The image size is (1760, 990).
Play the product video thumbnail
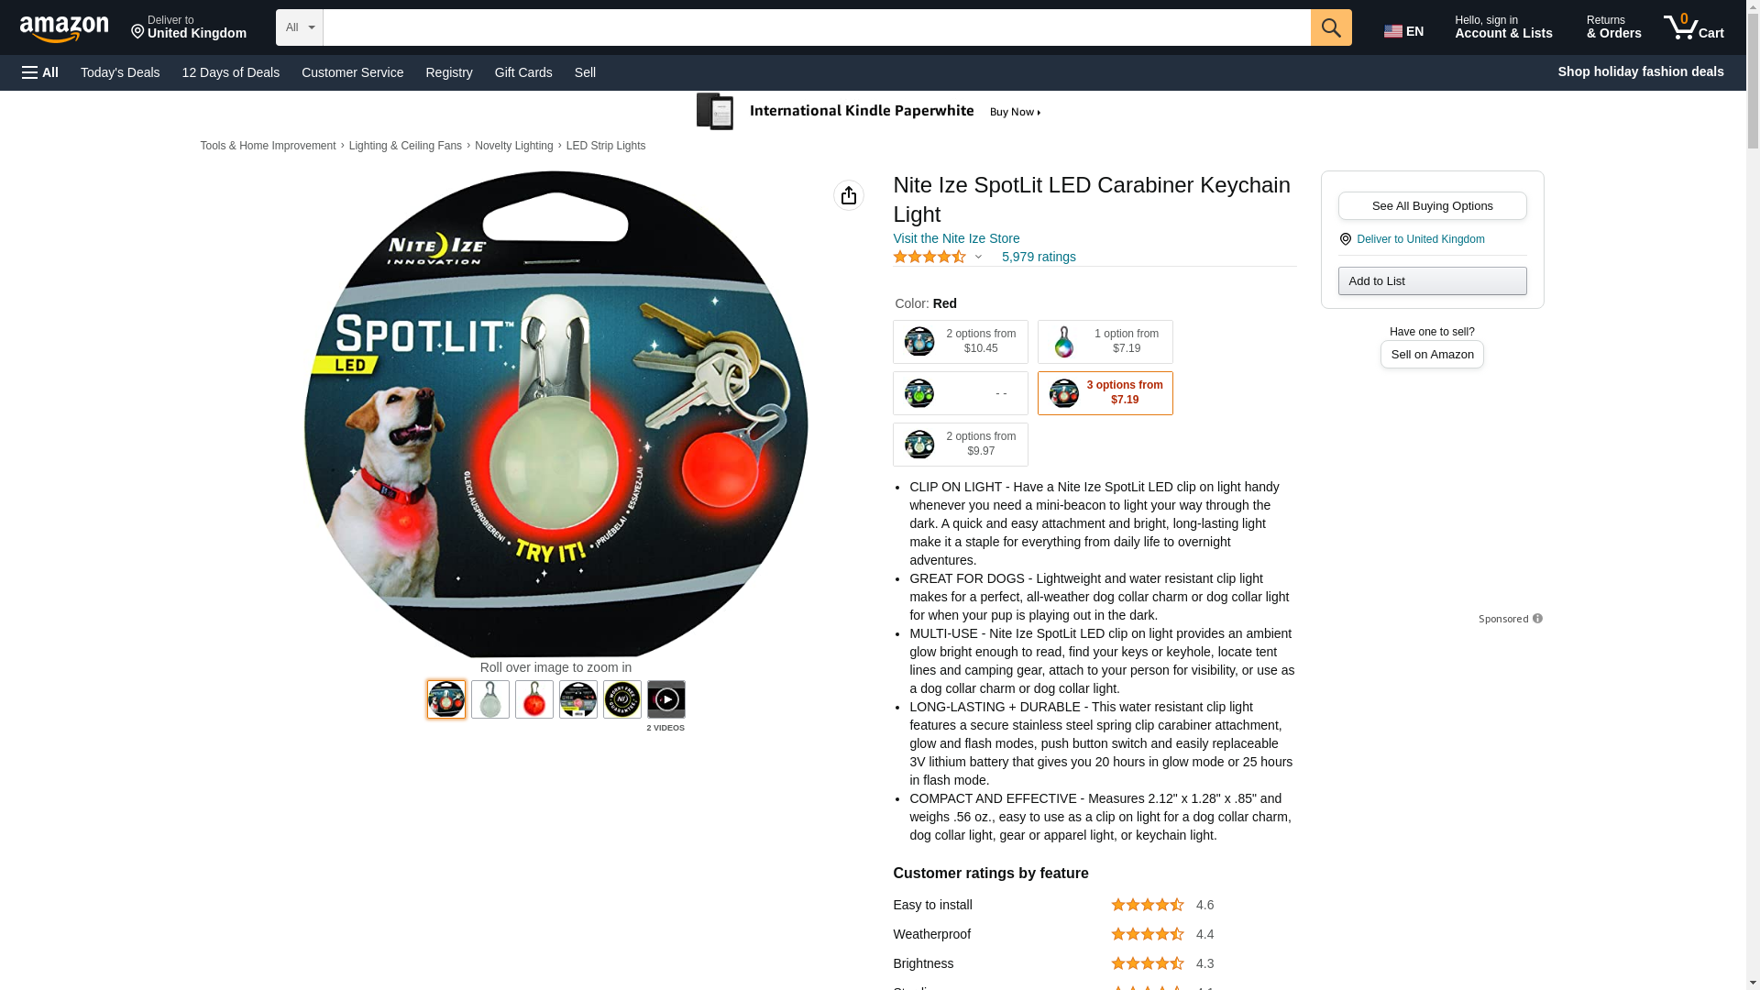665,699
